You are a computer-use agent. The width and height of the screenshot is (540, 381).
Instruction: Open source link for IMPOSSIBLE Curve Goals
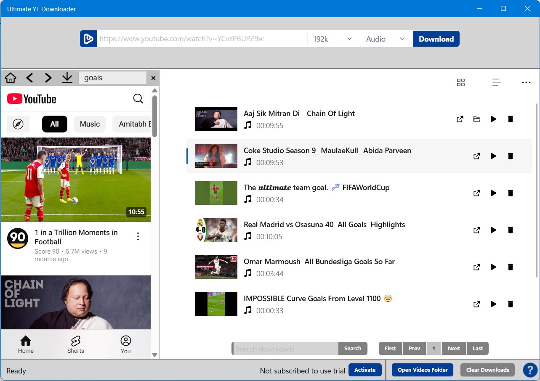(x=477, y=304)
